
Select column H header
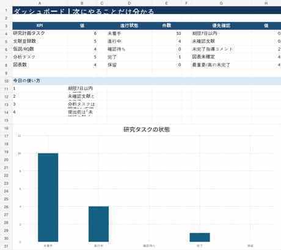point(266,3)
